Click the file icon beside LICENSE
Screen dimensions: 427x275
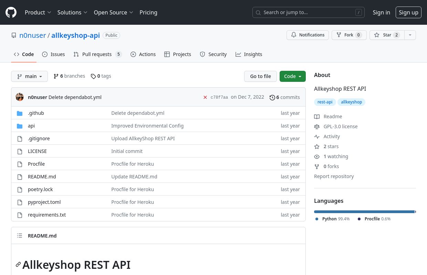(20, 151)
